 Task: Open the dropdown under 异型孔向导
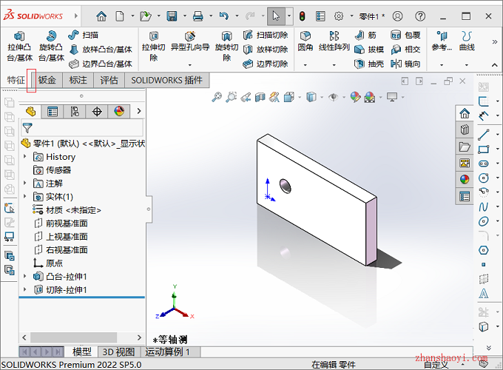tap(190, 65)
